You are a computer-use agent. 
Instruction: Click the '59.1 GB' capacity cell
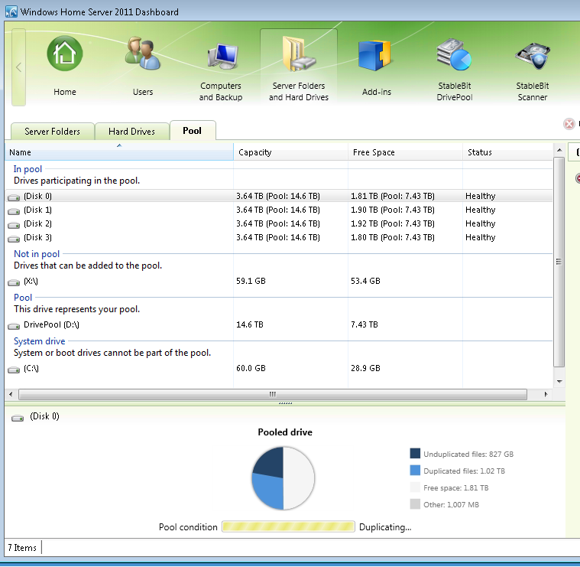(x=251, y=281)
